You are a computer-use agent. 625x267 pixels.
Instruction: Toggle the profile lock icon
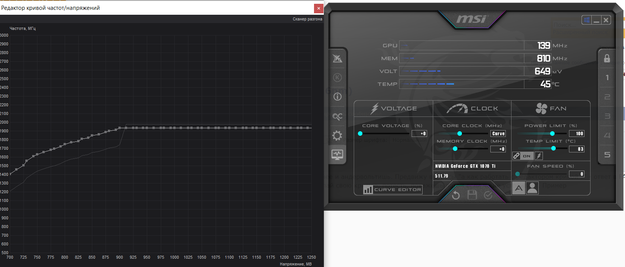pyautogui.click(x=607, y=58)
